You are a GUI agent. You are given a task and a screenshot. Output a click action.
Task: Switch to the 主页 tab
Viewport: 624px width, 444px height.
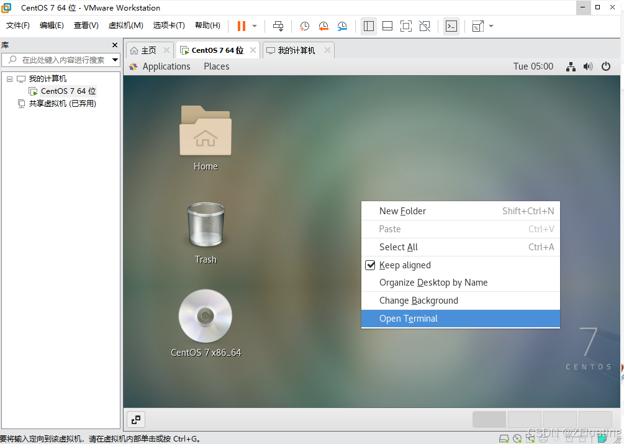(149, 50)
